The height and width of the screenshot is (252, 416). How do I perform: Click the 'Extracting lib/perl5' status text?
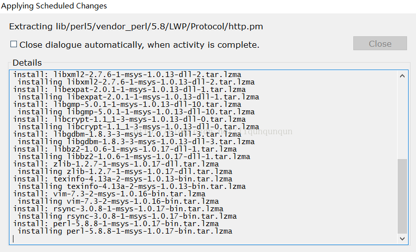(136, 26)
